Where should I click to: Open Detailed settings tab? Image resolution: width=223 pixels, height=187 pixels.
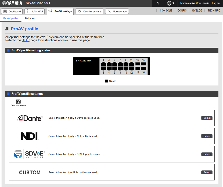point(89,11)
